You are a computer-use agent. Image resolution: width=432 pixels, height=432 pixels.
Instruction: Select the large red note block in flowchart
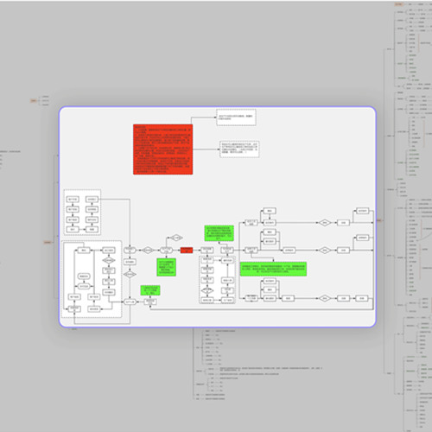point(162,149)
